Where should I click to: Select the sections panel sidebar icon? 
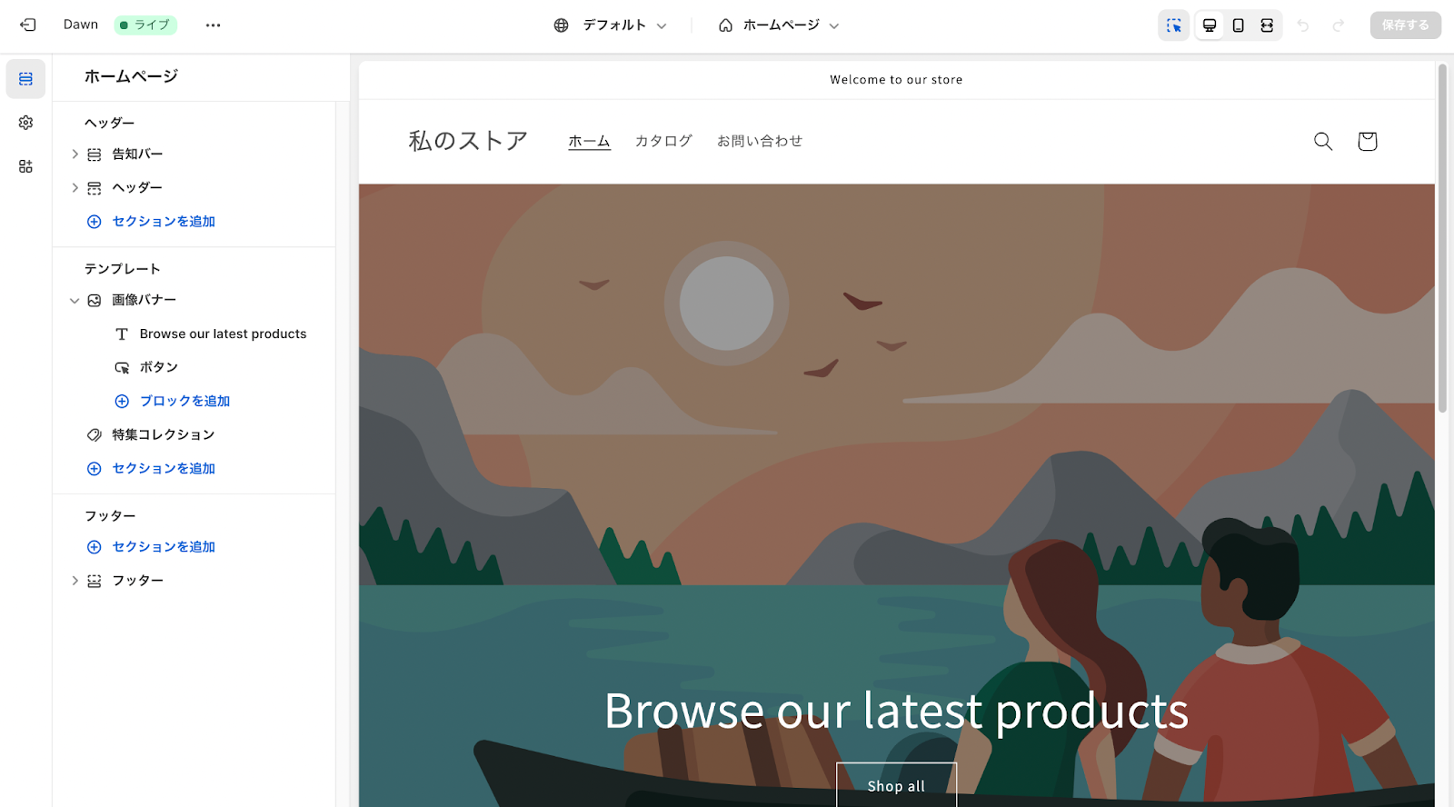click(25, 79)
